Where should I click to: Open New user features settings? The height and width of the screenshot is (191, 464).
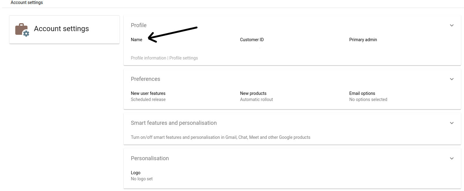pos(148,93)
